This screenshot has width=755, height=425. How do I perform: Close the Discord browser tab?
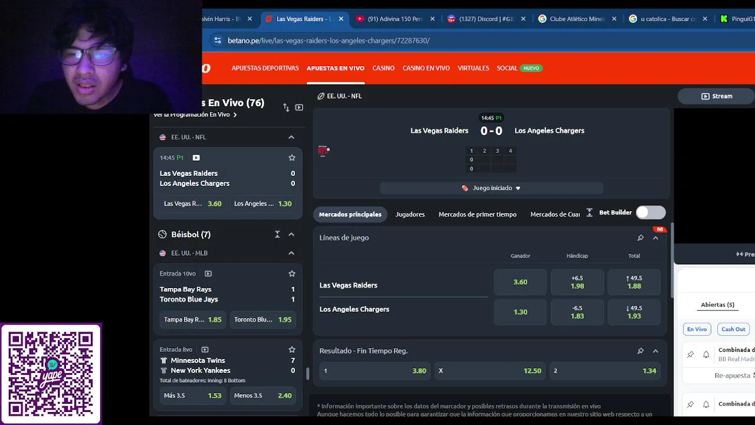coord(523,19)
